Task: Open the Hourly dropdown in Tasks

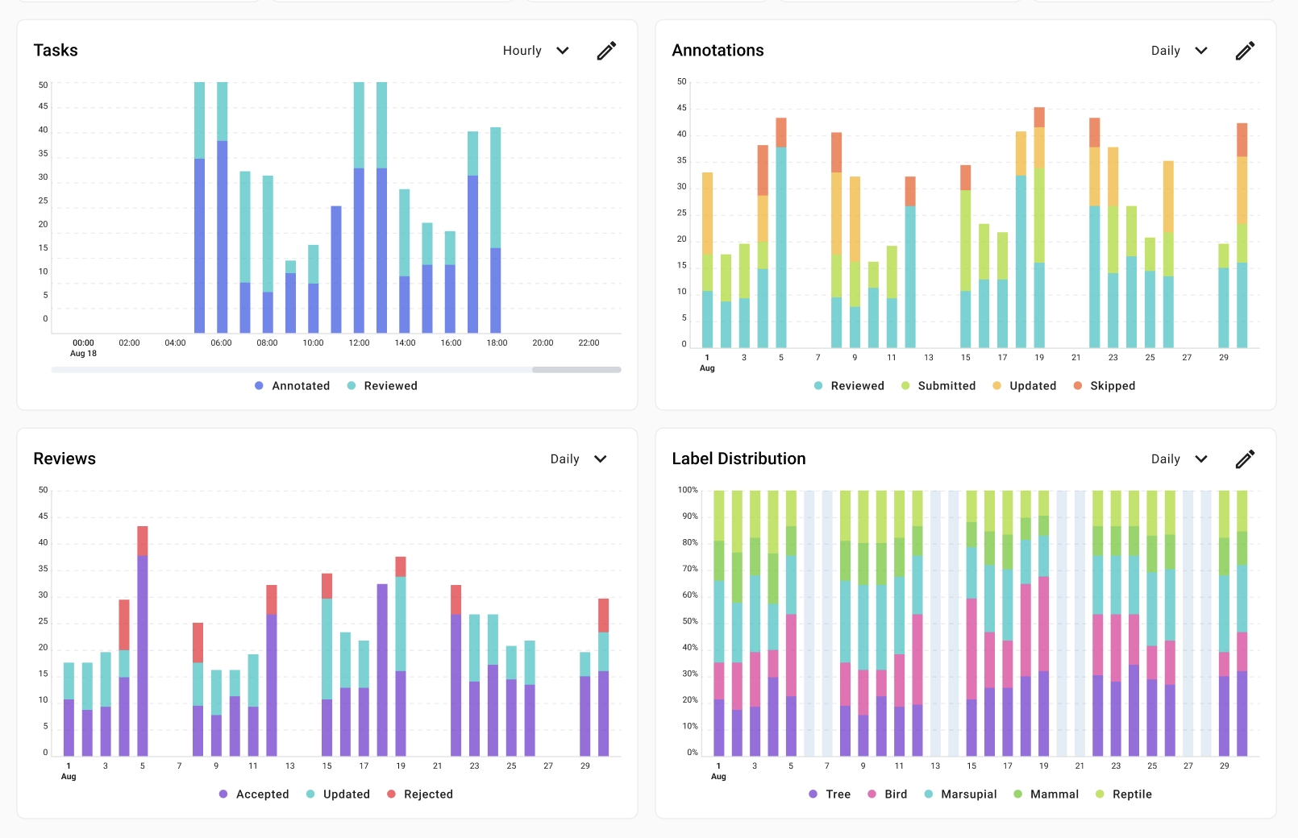Action: coord(536,51)
